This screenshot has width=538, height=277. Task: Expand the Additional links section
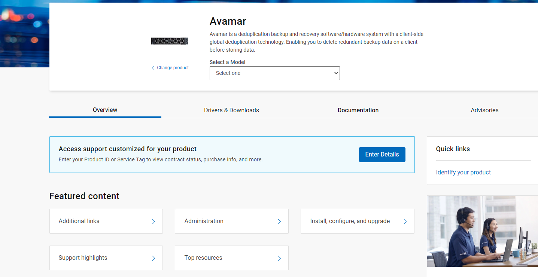pyautogui.click(x=106, y=221)
